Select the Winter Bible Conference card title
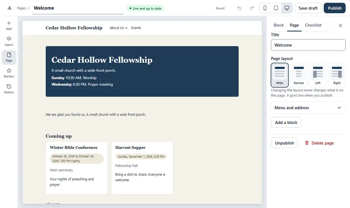350x208 pixels. [x=73, y=148]
